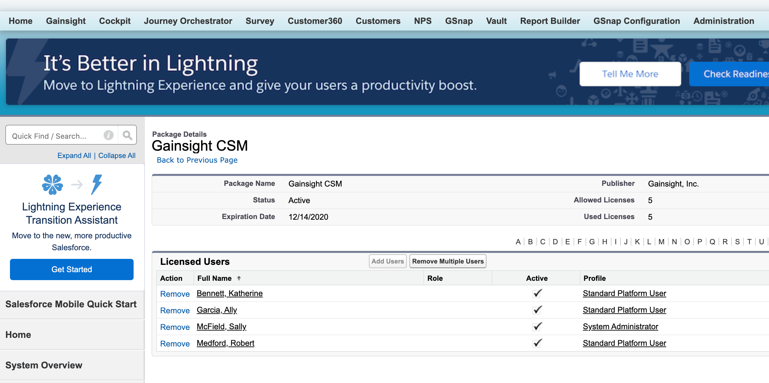
Task: Open Garcia, Ally user record
Action: point(217,310)
